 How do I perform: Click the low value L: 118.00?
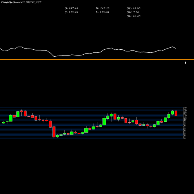click(102, 12)
